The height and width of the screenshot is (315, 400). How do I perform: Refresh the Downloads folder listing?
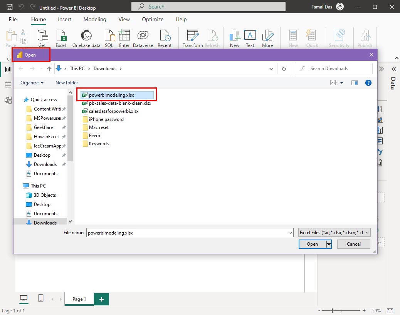[284, 69]
